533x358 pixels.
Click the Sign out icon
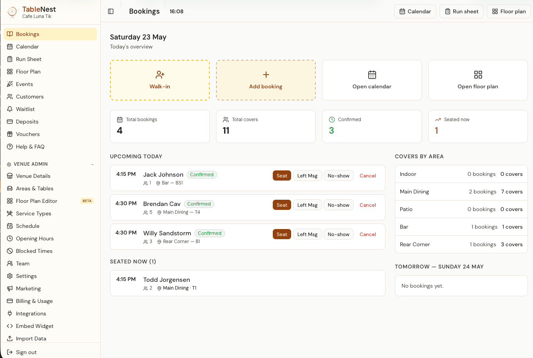10,352
